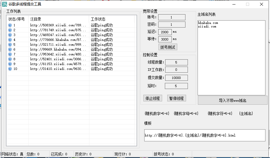270x158 pixels.
Task: Select the URL http://469247.xiiadi.com/001...
Action: [58, 35]
